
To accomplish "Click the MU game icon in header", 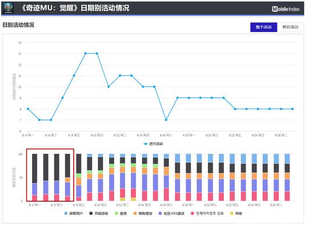I will tap(9, 8).
